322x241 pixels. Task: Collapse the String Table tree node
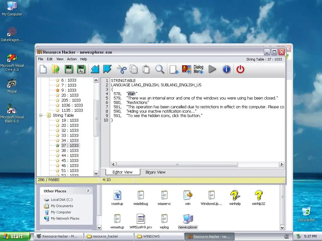(x=41, y=115)
